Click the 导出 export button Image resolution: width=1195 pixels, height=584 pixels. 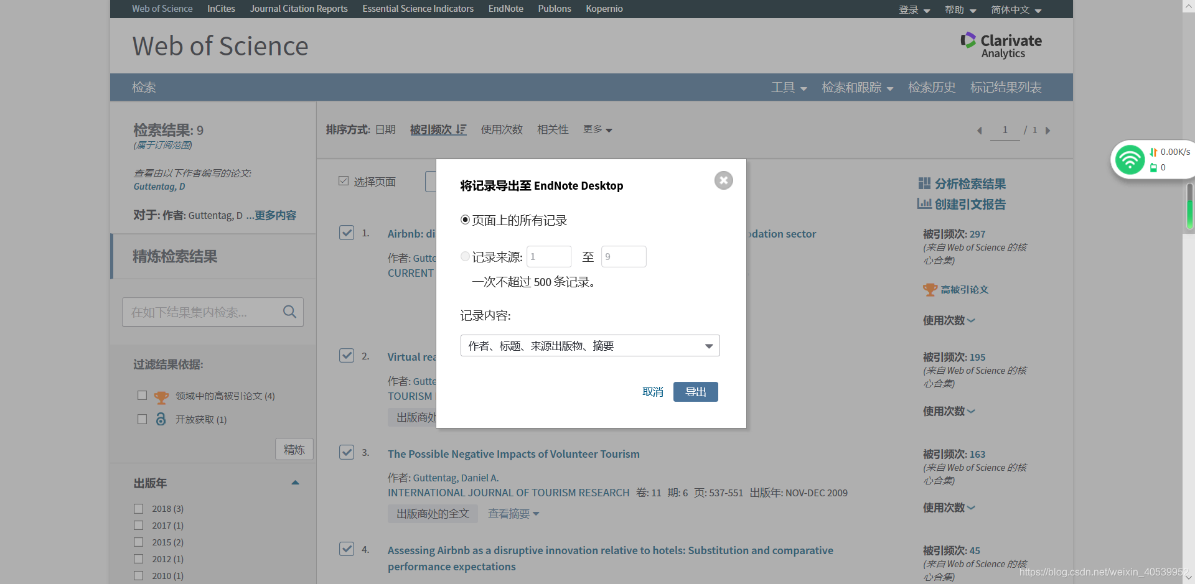pyautogui.click(x=696, y=392)
